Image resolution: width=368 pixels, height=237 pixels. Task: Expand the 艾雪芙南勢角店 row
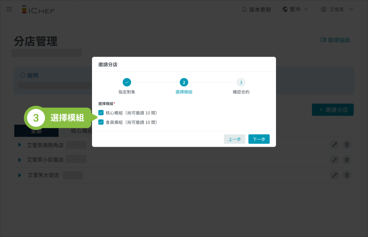tap(20, 145)
